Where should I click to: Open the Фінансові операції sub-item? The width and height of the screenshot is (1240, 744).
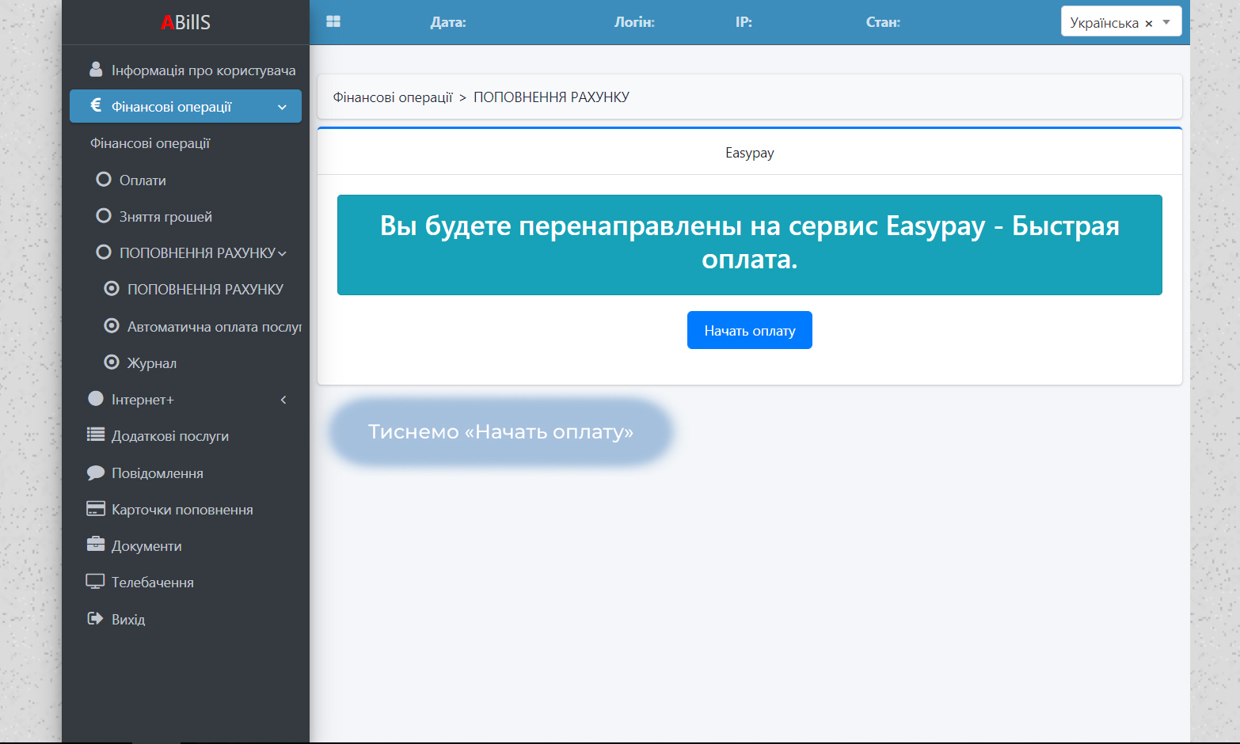pyautogui.click(x=150, y=143)
